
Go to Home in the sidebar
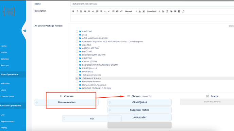tap(4, 46)
